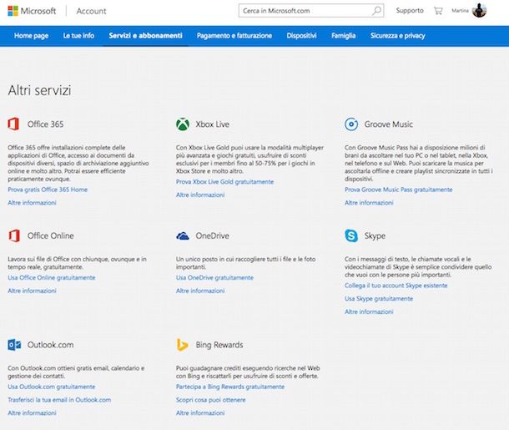Click the Account header link
The image size is (509, 430).
[x=91, y=11]
